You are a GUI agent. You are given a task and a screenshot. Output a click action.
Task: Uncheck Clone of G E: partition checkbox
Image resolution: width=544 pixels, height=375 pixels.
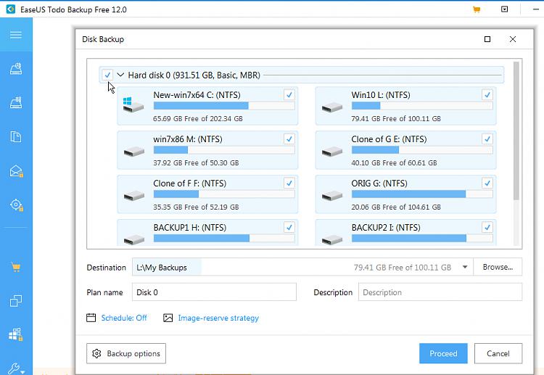click(487, 139)
